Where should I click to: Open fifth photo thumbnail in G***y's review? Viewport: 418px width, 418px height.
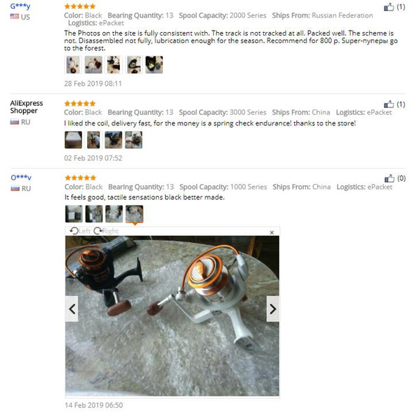click(154, 65)
